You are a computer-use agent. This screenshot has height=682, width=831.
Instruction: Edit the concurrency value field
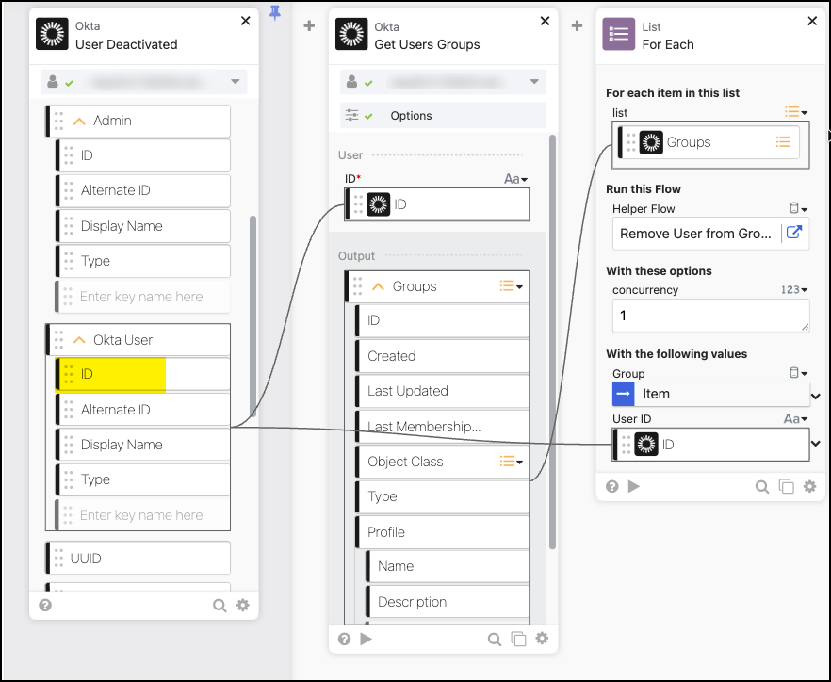710,316
